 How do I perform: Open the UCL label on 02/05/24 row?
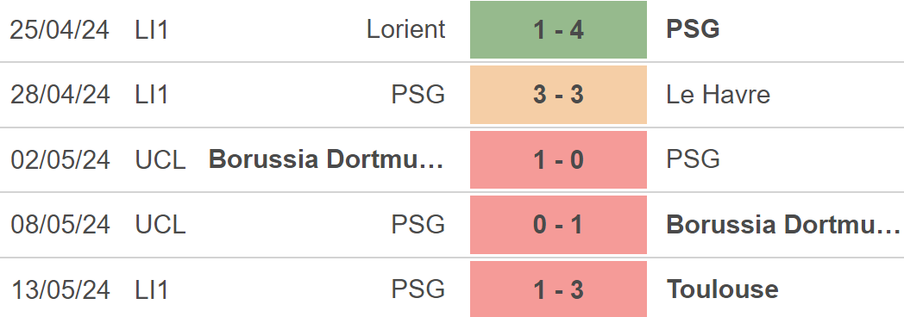pos(160,159)
